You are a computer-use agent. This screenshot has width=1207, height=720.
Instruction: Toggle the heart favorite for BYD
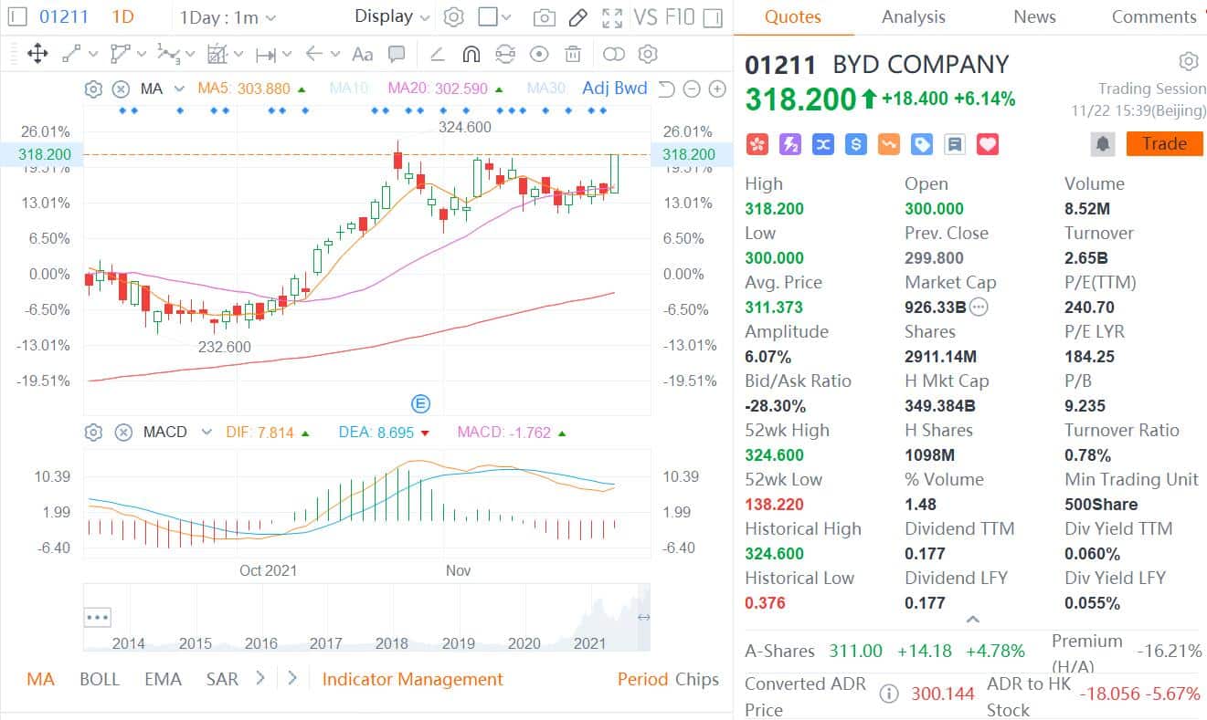pyautogui.click(x=986, y=144)
